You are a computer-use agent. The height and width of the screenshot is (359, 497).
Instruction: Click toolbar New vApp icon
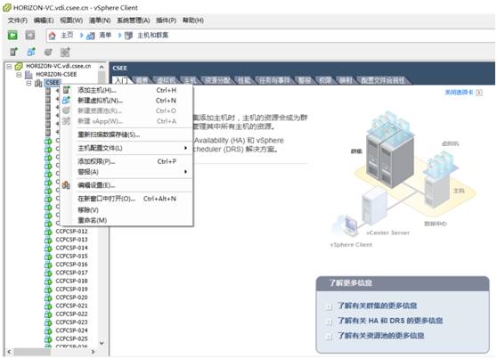(65, 52)
